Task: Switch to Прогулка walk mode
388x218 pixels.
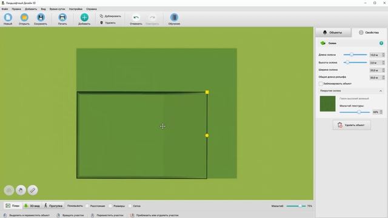Action: [53, 206]
